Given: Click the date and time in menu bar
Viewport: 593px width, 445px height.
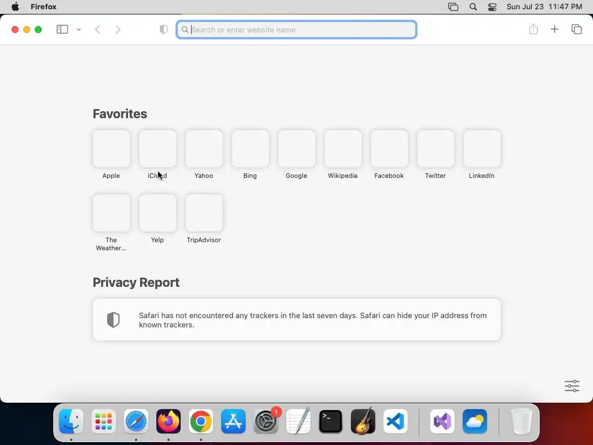Looking at the screenshot, I should point(544,7).
